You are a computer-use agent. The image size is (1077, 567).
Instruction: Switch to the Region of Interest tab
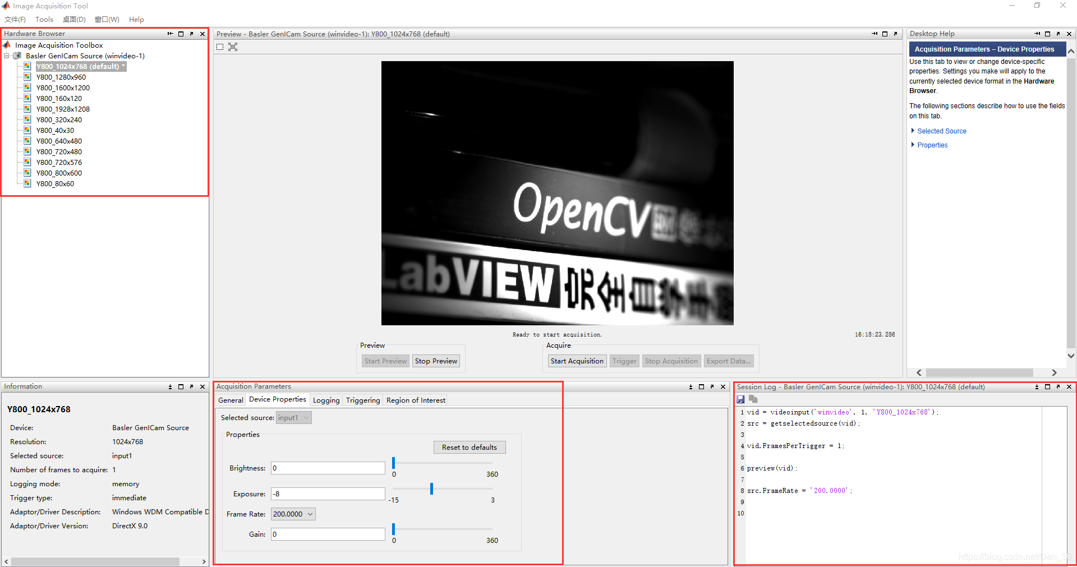pos(416,400)
